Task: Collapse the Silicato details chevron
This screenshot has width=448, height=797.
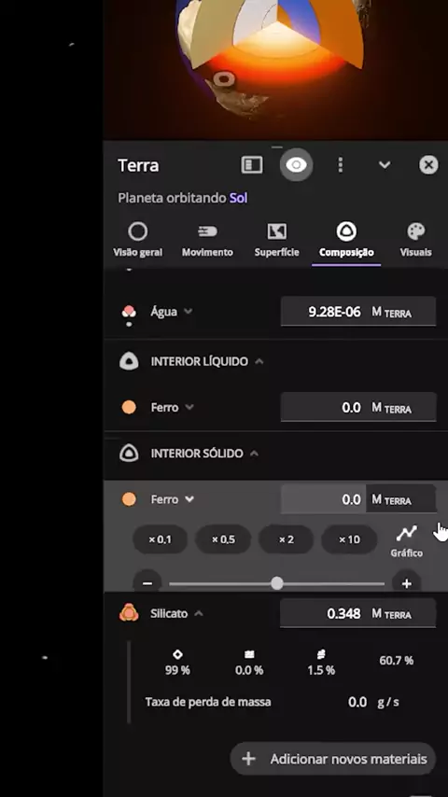Action: (x=199, y=613)
